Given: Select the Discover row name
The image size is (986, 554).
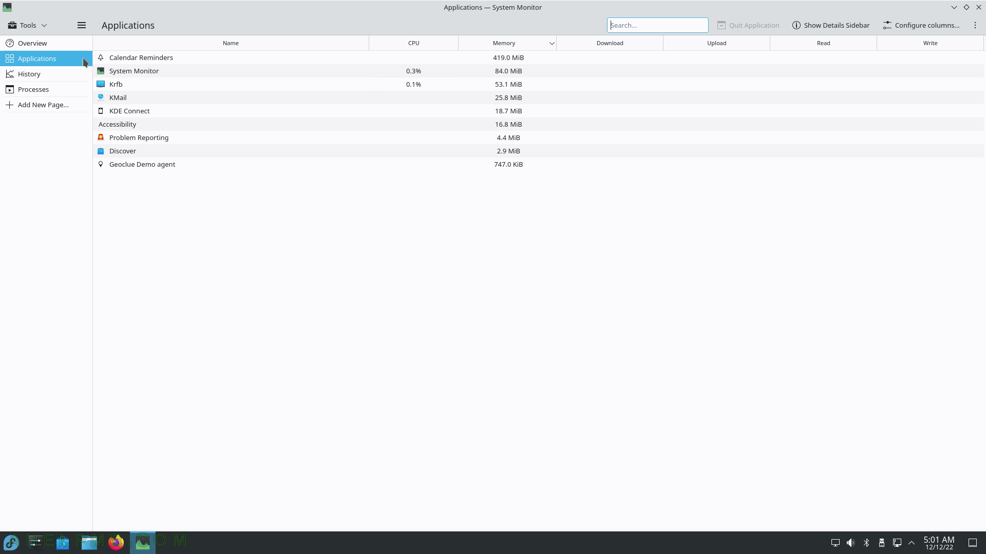Looking at the screenshot, I should 122,151.
